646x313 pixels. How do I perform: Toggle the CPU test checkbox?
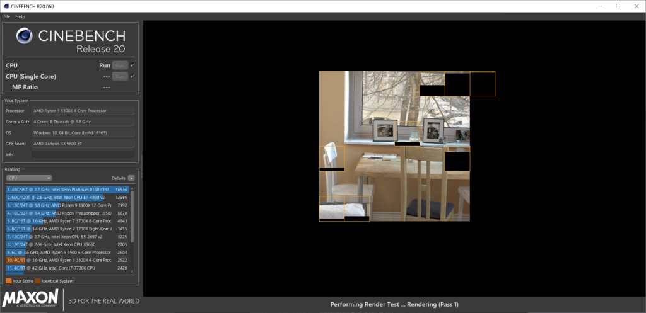click(x=132, y=65)
